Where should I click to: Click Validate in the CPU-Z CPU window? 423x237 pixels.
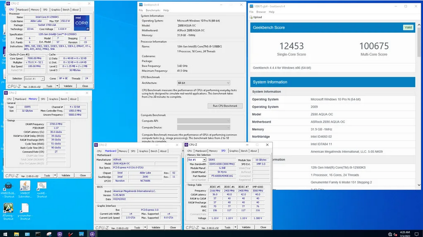(68, 86)
